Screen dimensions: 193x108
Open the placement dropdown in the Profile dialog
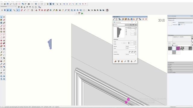click(132, 28)
